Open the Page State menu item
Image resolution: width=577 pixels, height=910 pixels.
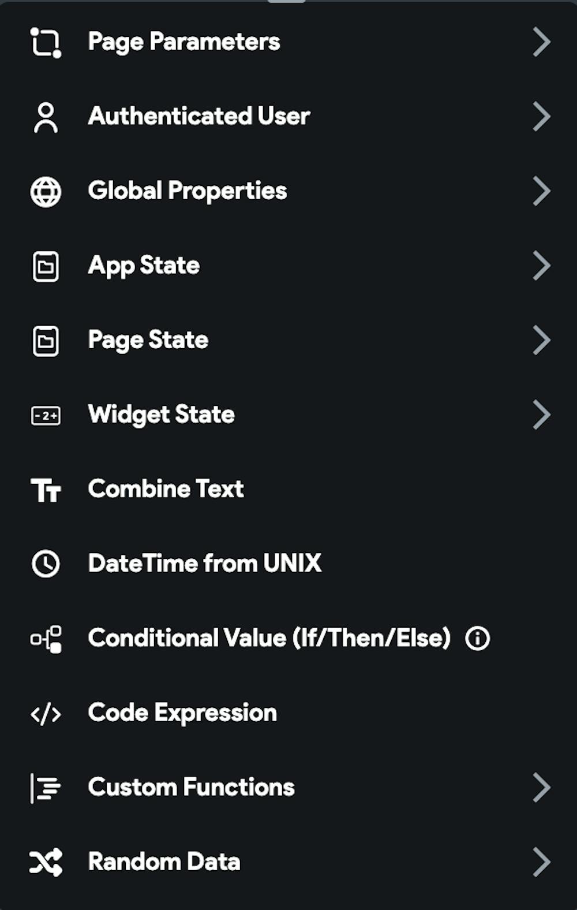click(148, 340)
